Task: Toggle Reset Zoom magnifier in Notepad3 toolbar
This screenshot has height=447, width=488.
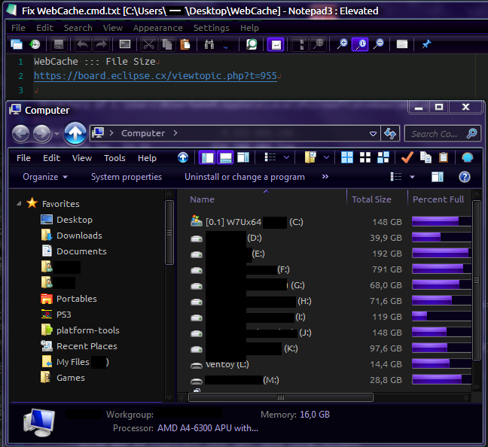Action: click(x=360, y=44)
